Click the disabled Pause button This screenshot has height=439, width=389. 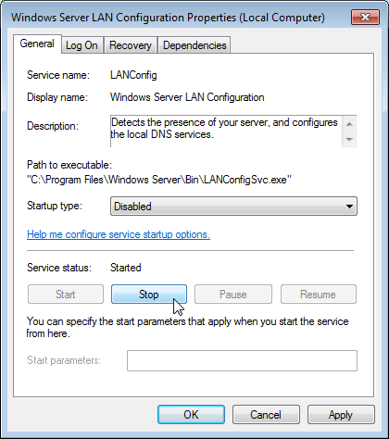click(233, 295)
